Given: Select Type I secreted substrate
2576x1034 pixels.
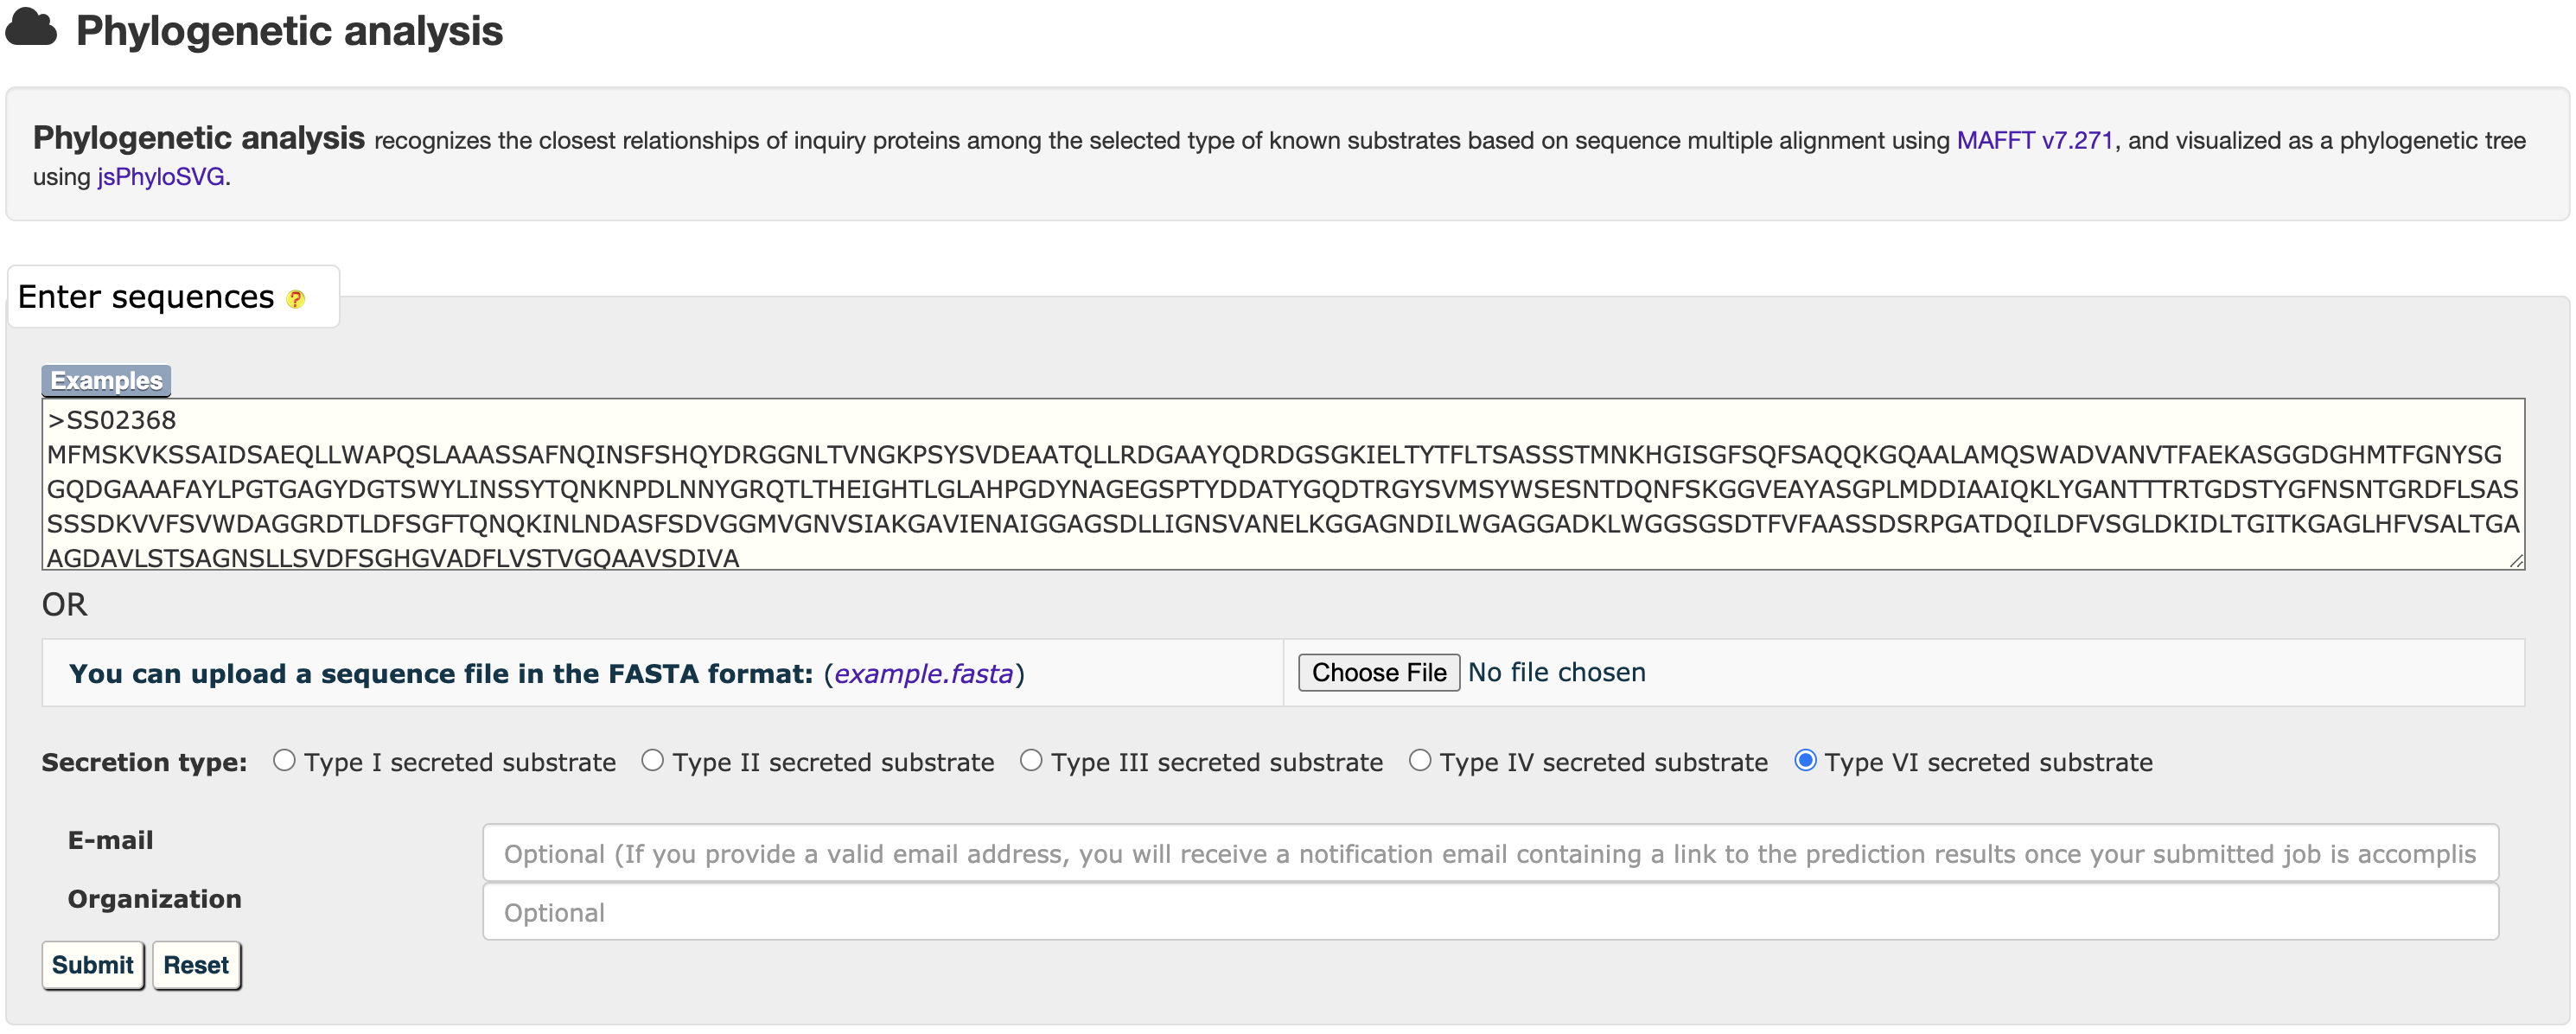Looking at the screenshot, I should click(285, 761).
